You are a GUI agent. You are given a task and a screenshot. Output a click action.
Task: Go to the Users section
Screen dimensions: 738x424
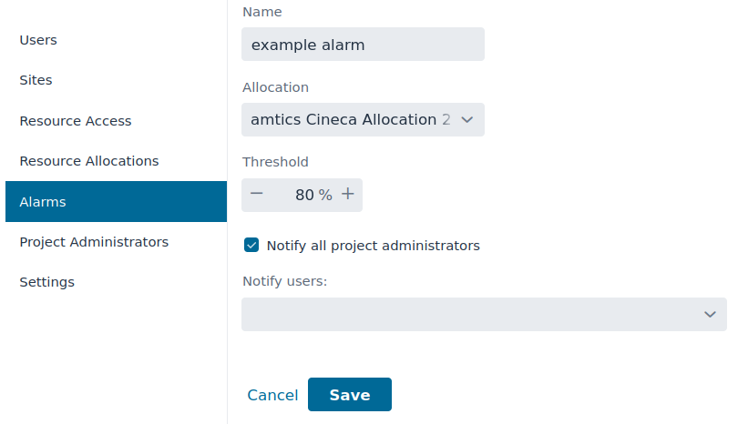point(38,40)
